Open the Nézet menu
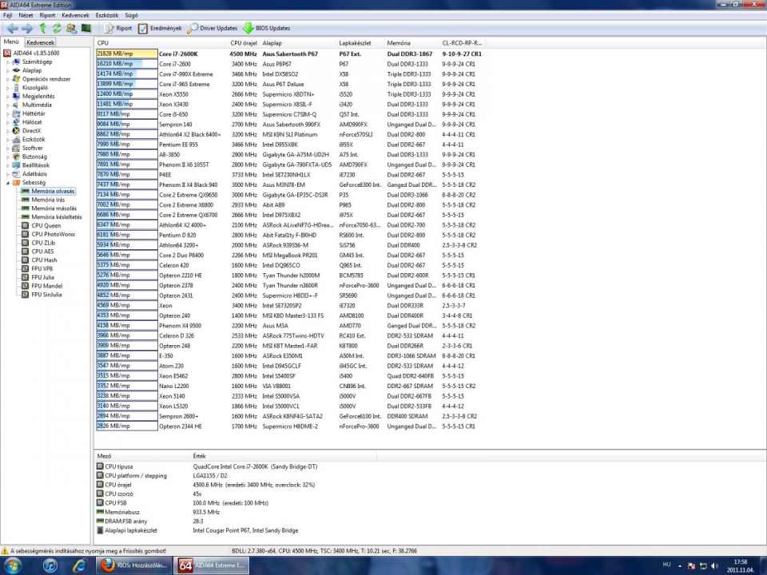Screen dimensions: 767x575 tap(26, 15)
